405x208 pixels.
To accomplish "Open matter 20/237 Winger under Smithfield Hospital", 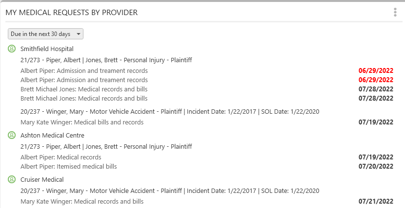I will (170, 112).
